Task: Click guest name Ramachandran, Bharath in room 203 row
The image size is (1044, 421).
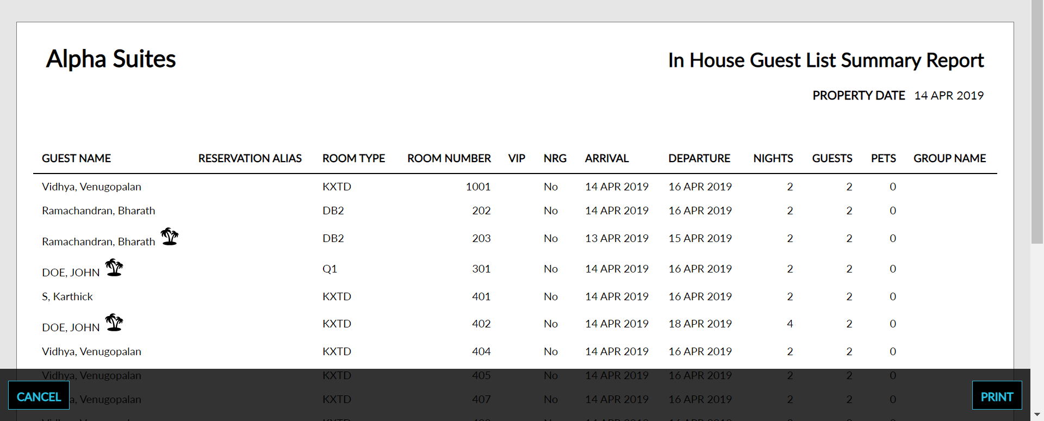Action: (x=98, y=242)
